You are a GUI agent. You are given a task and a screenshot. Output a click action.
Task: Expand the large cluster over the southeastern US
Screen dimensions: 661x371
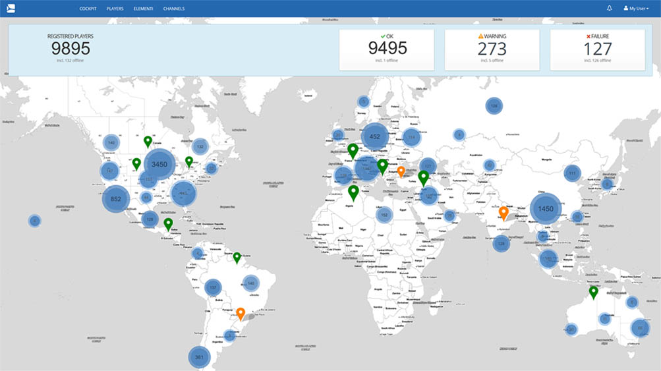tap(183, 194)
